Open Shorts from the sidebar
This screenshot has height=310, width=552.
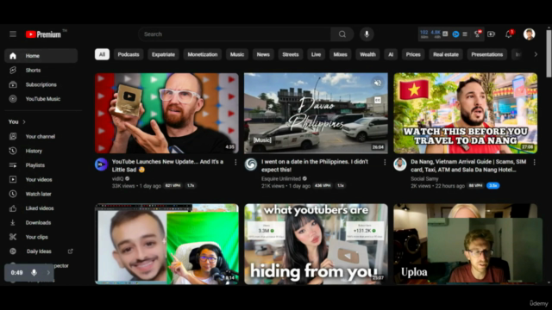pyautogui.click(x=41, y=71)
